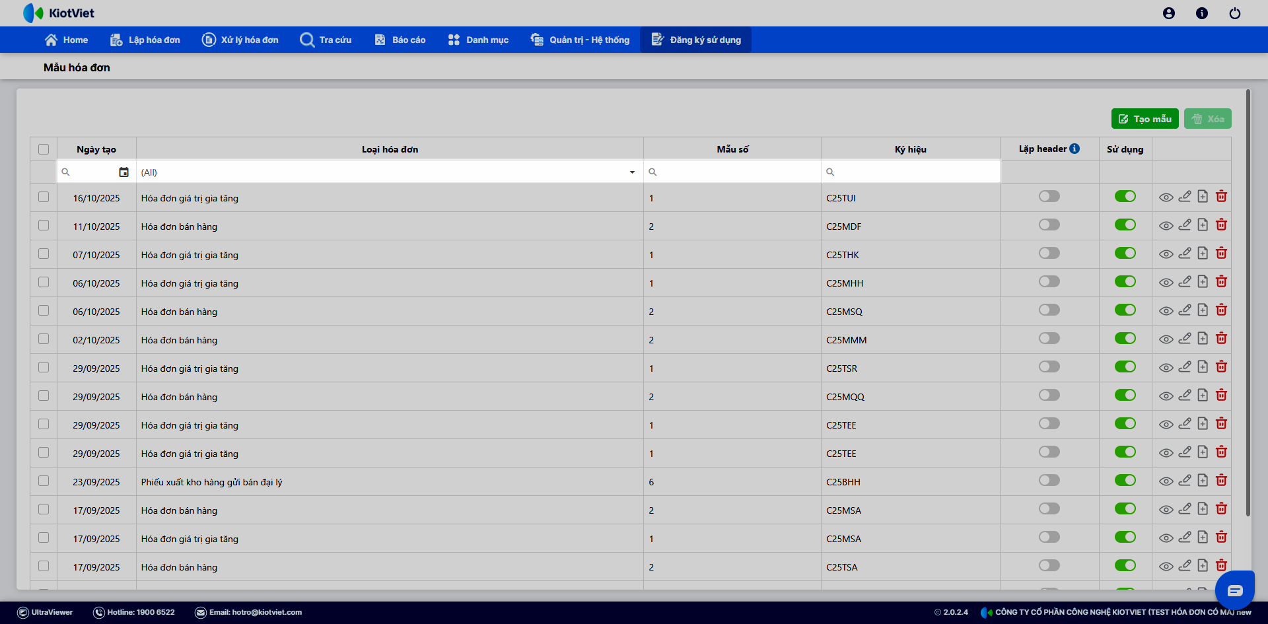Edit the C25MDF template

[1185, 225]
